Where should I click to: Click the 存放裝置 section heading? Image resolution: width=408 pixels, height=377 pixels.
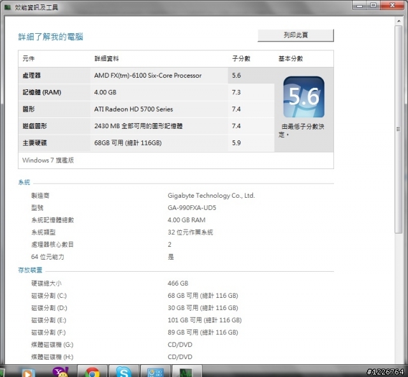click(x=30, y=270)
